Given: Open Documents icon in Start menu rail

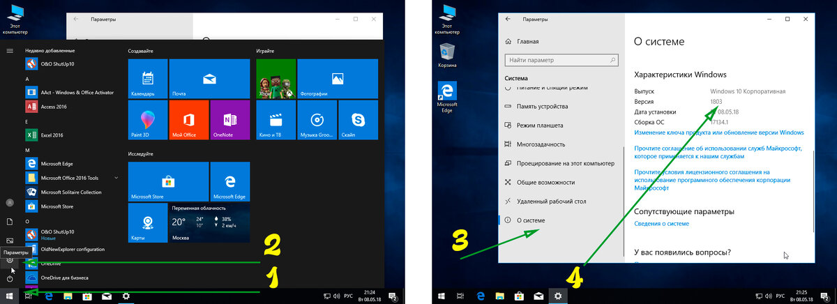Looking at the screenshot, I should tap(10, 221).
